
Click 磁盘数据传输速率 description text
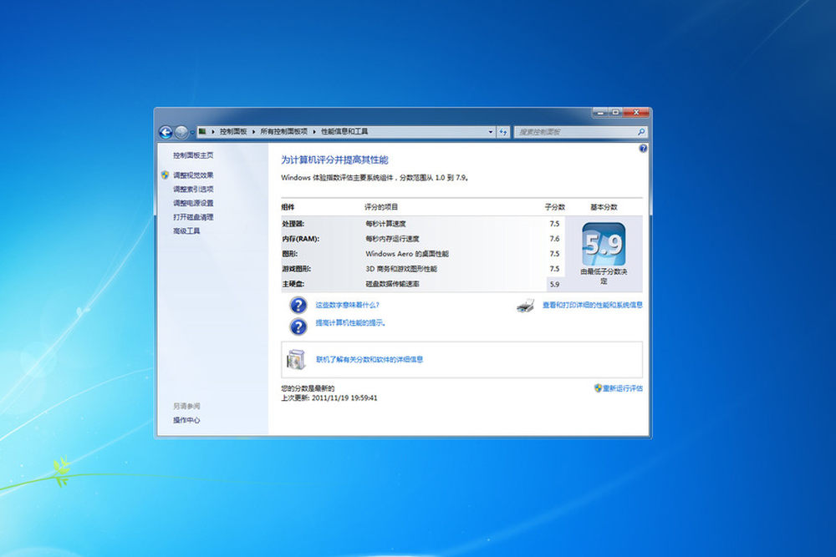392,284
